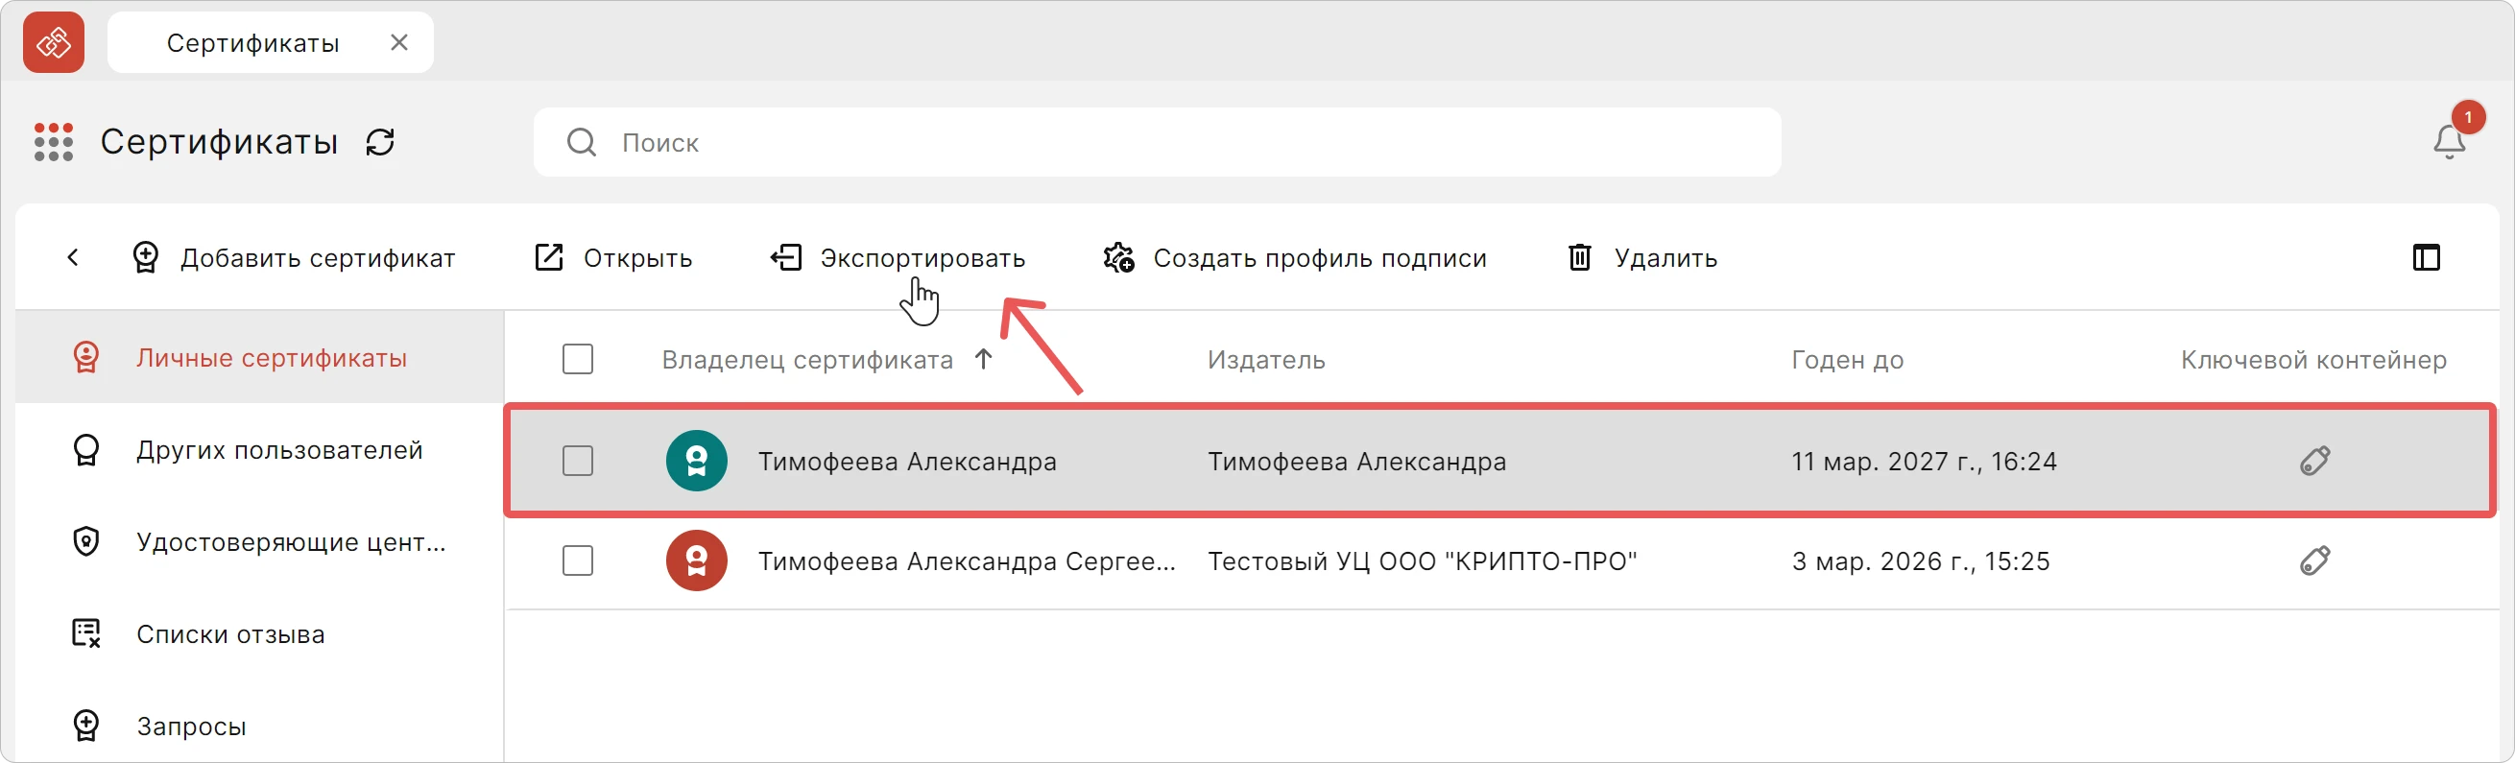Image resolution: width=2515 pixels, height=763 pixels.
Task: Open notifications bell icon
Action: pyautogui.click(x=2449, y=142)
